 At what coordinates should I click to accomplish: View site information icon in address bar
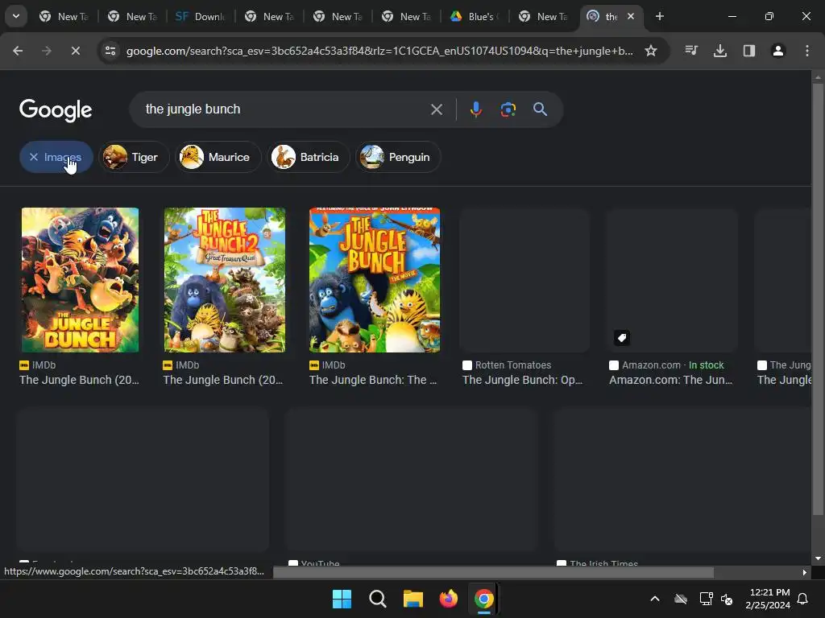110,51
